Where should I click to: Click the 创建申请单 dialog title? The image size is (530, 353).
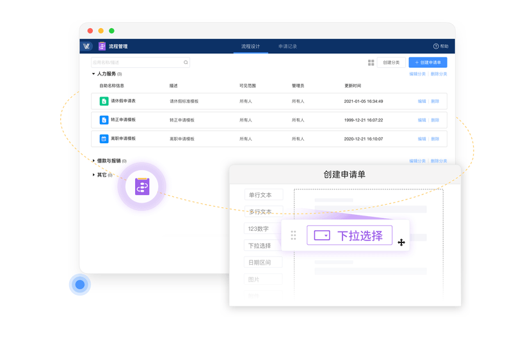[x=344, y=175]
